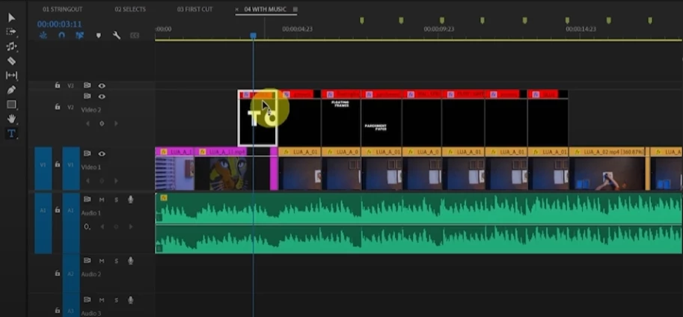Image resolution: width=683 pixels, height=317 pixels.
Task: Open Audio 1 show keyframes menu
Action: pyautogui.click(x=88, y=227)
